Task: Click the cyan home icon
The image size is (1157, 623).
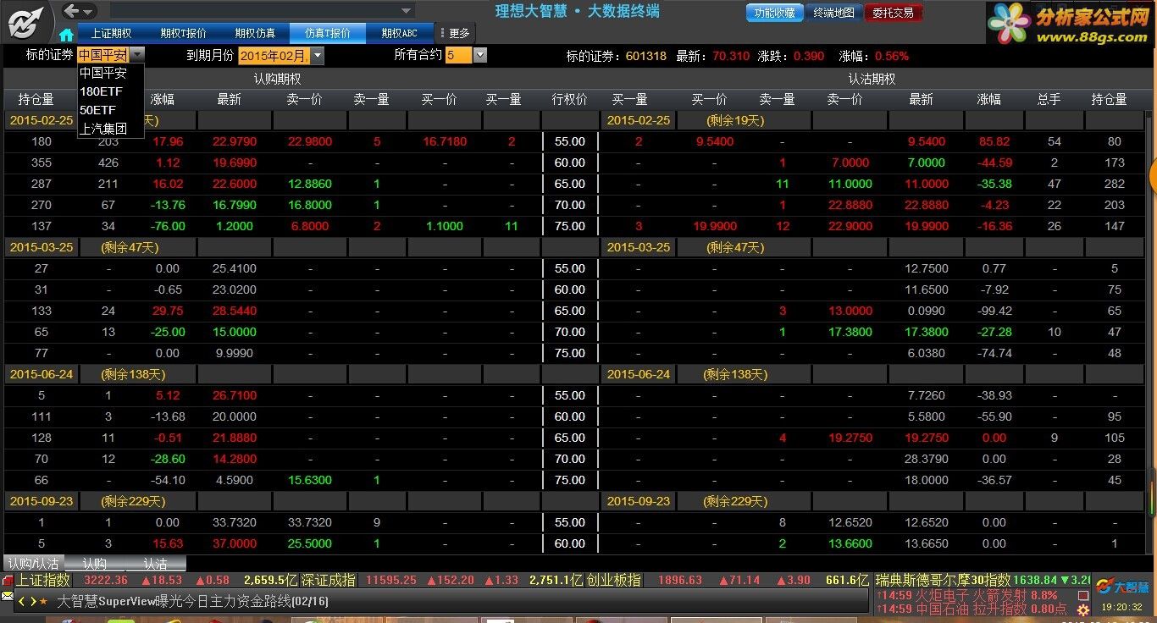Action: (66, 35)
